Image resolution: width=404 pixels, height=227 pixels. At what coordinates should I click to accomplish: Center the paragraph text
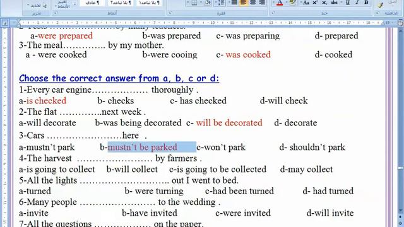coord(252,3)
